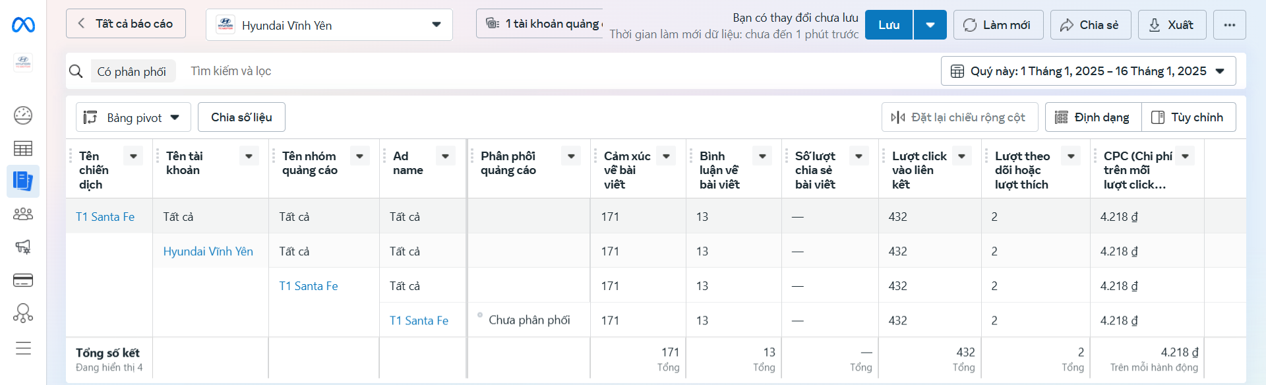Open the account overview gauge icon

[23, 115]
